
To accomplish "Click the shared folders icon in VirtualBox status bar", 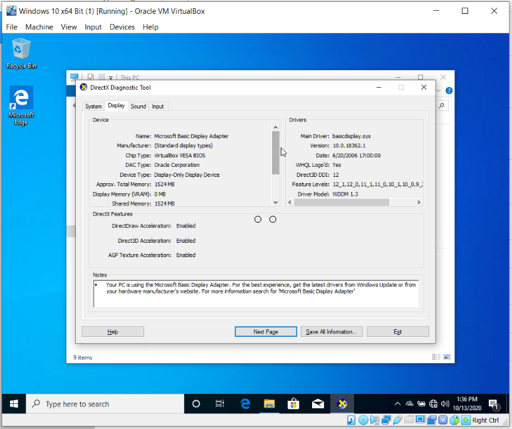I will click(x=409, y=420).
